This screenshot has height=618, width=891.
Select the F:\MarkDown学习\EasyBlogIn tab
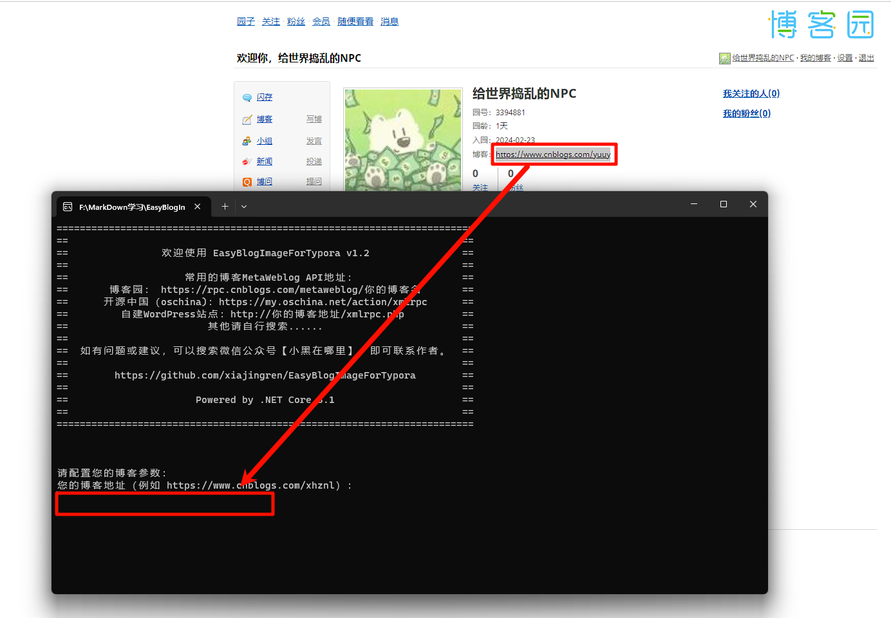click(x=132, y=207)
